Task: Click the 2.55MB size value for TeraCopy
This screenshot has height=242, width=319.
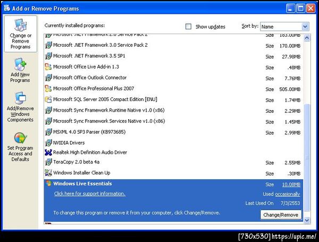Action: 292,163
